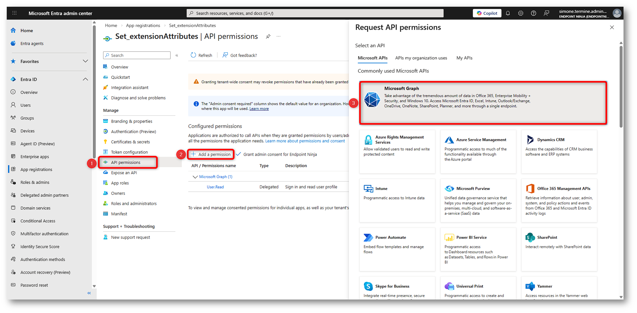Screen dimensions: 637x313
Task: Open Groups in Entra ID menu
Action: pyautogui.click(x=27, y=118)
